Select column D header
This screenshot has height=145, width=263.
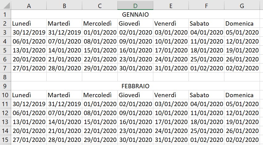[135, 6]
